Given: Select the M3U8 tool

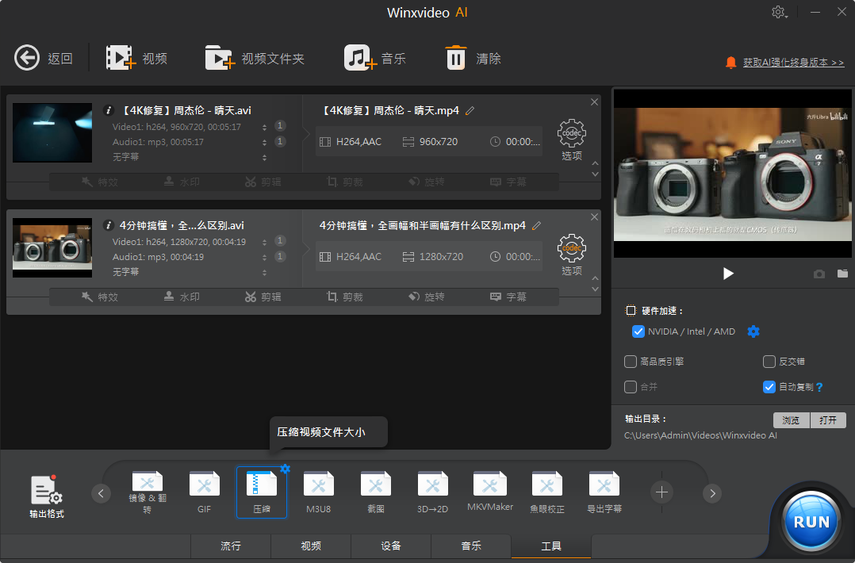Looking at the screenshot, I should click(x=318, y=491).
